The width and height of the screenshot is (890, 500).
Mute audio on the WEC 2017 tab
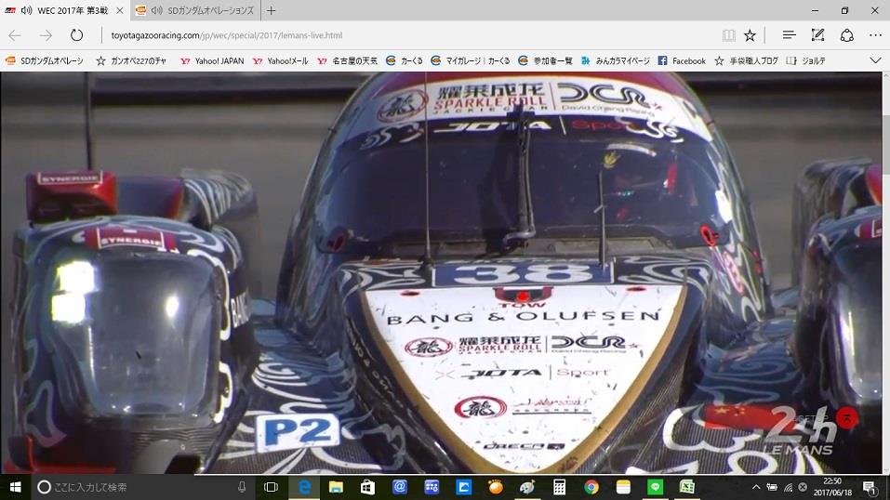point(26,11)
